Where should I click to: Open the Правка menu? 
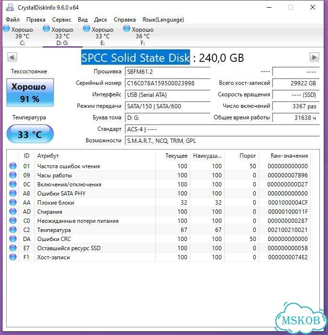click(36, 20)
